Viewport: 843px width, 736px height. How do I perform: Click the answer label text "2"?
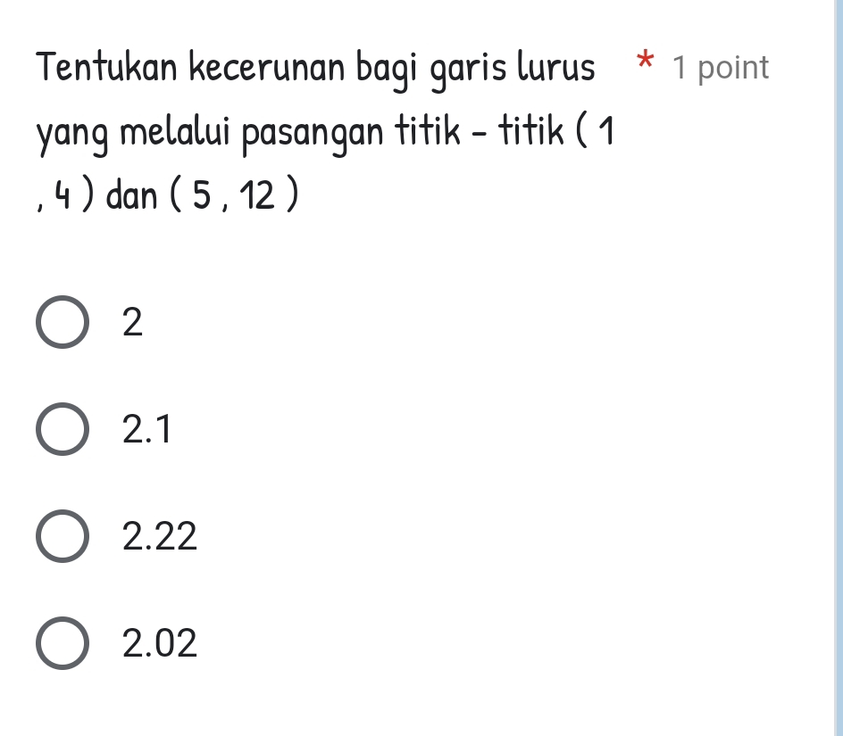point(132,323)
